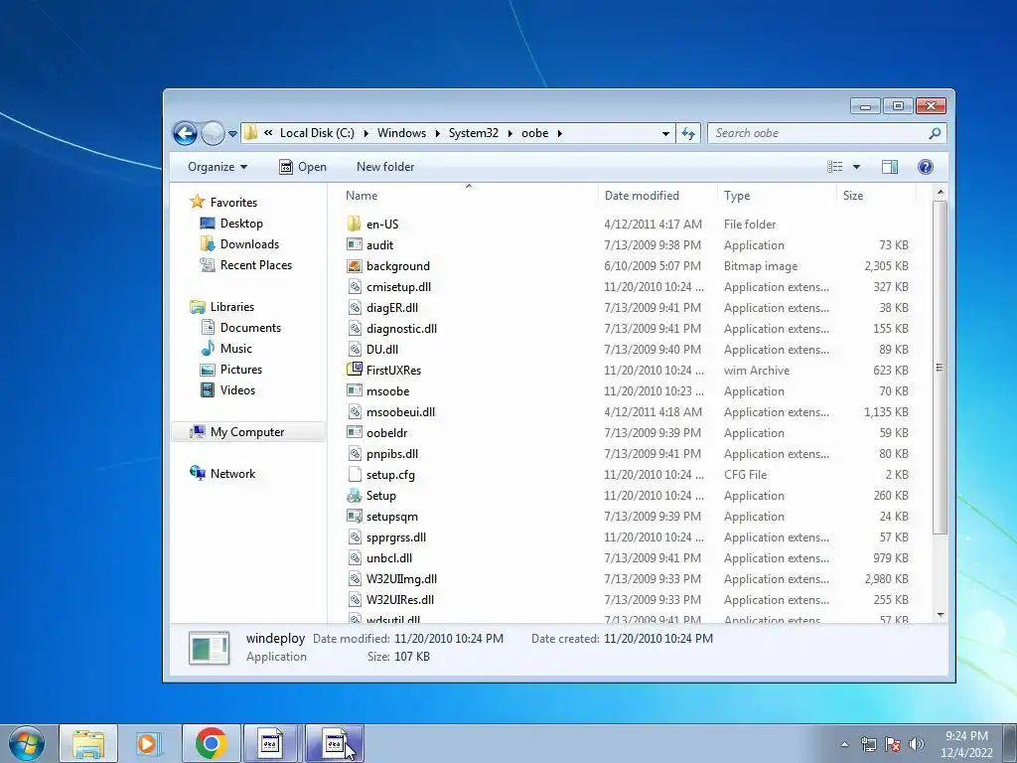The width and height of the screenshot is (1017, 763).
Task: Open the Help question mark icon
Action: 926,167
